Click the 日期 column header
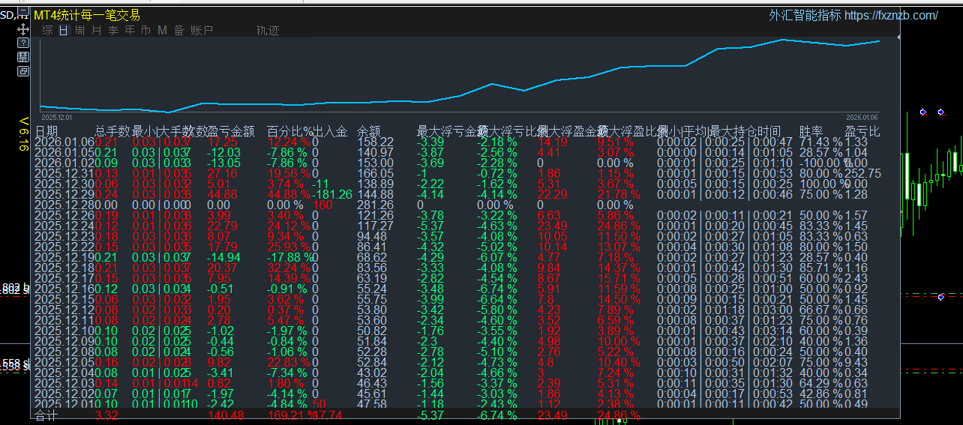Screen dimensions: 963x425 click(46, 132)
